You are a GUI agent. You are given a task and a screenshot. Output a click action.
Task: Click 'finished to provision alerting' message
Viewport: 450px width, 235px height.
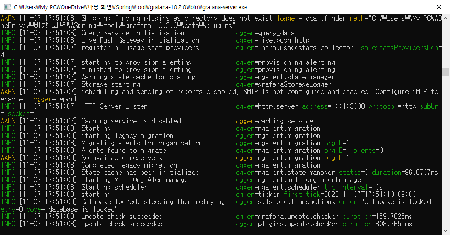tap(137, 70)
